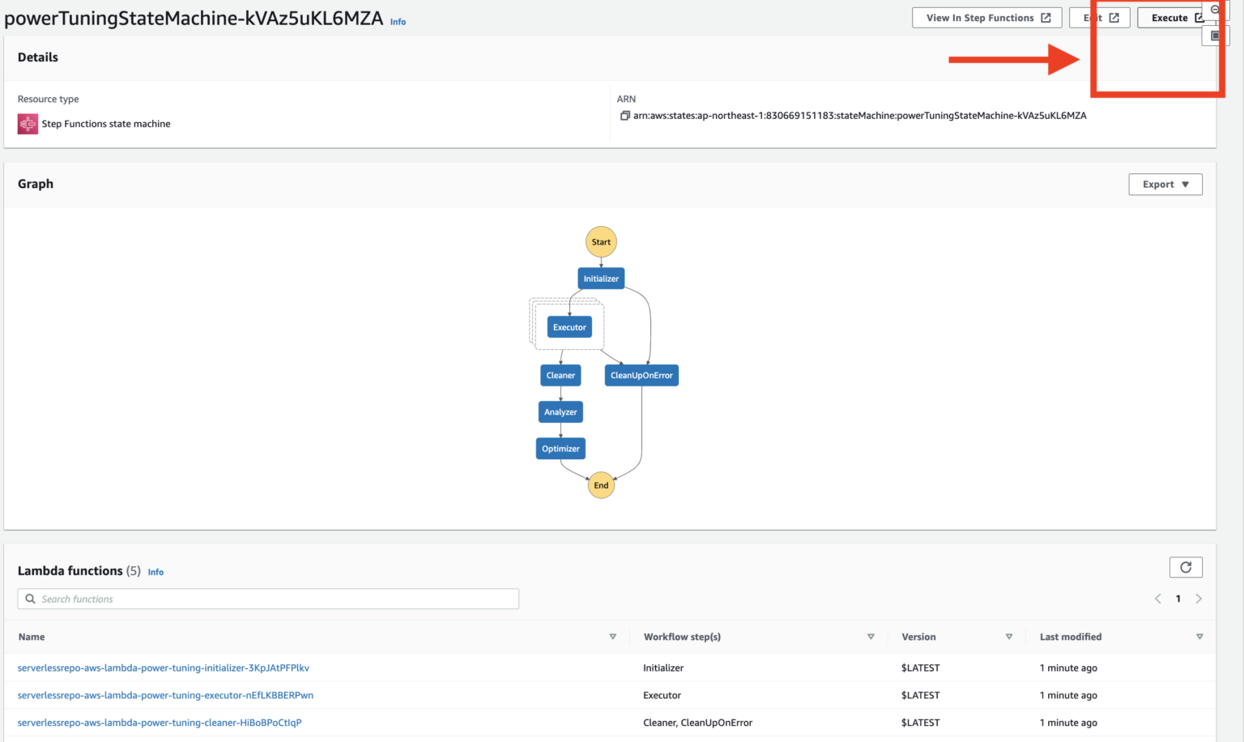1244x742 pixels.
Task: Click the Step Functions state machine resource icon
Action: pos(27,123)
